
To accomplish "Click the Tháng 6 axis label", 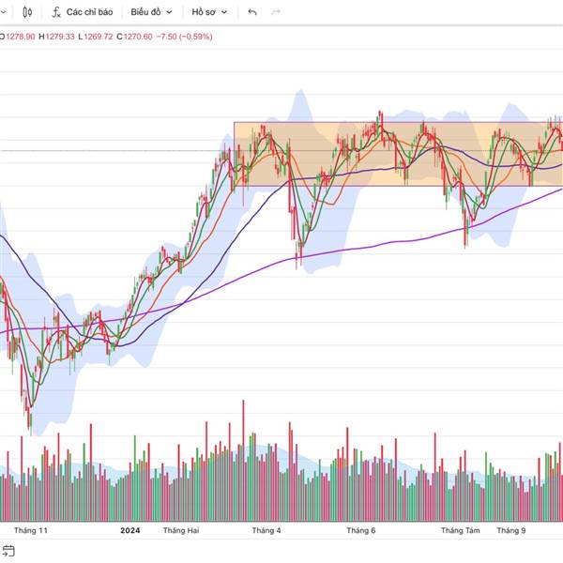I will pyautogui.click(x=361, y=530).
